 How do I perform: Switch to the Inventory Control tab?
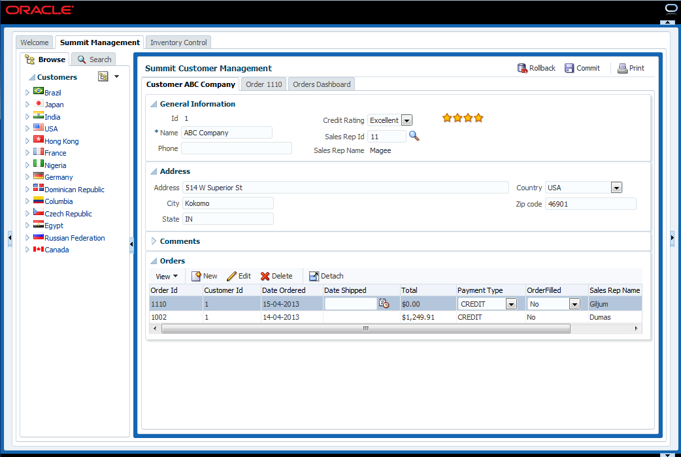(178, 42)
